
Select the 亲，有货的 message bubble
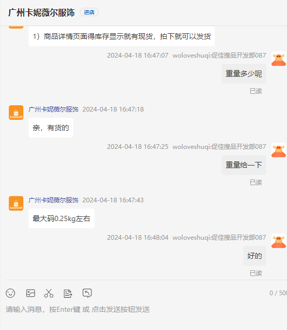[51, 128]
